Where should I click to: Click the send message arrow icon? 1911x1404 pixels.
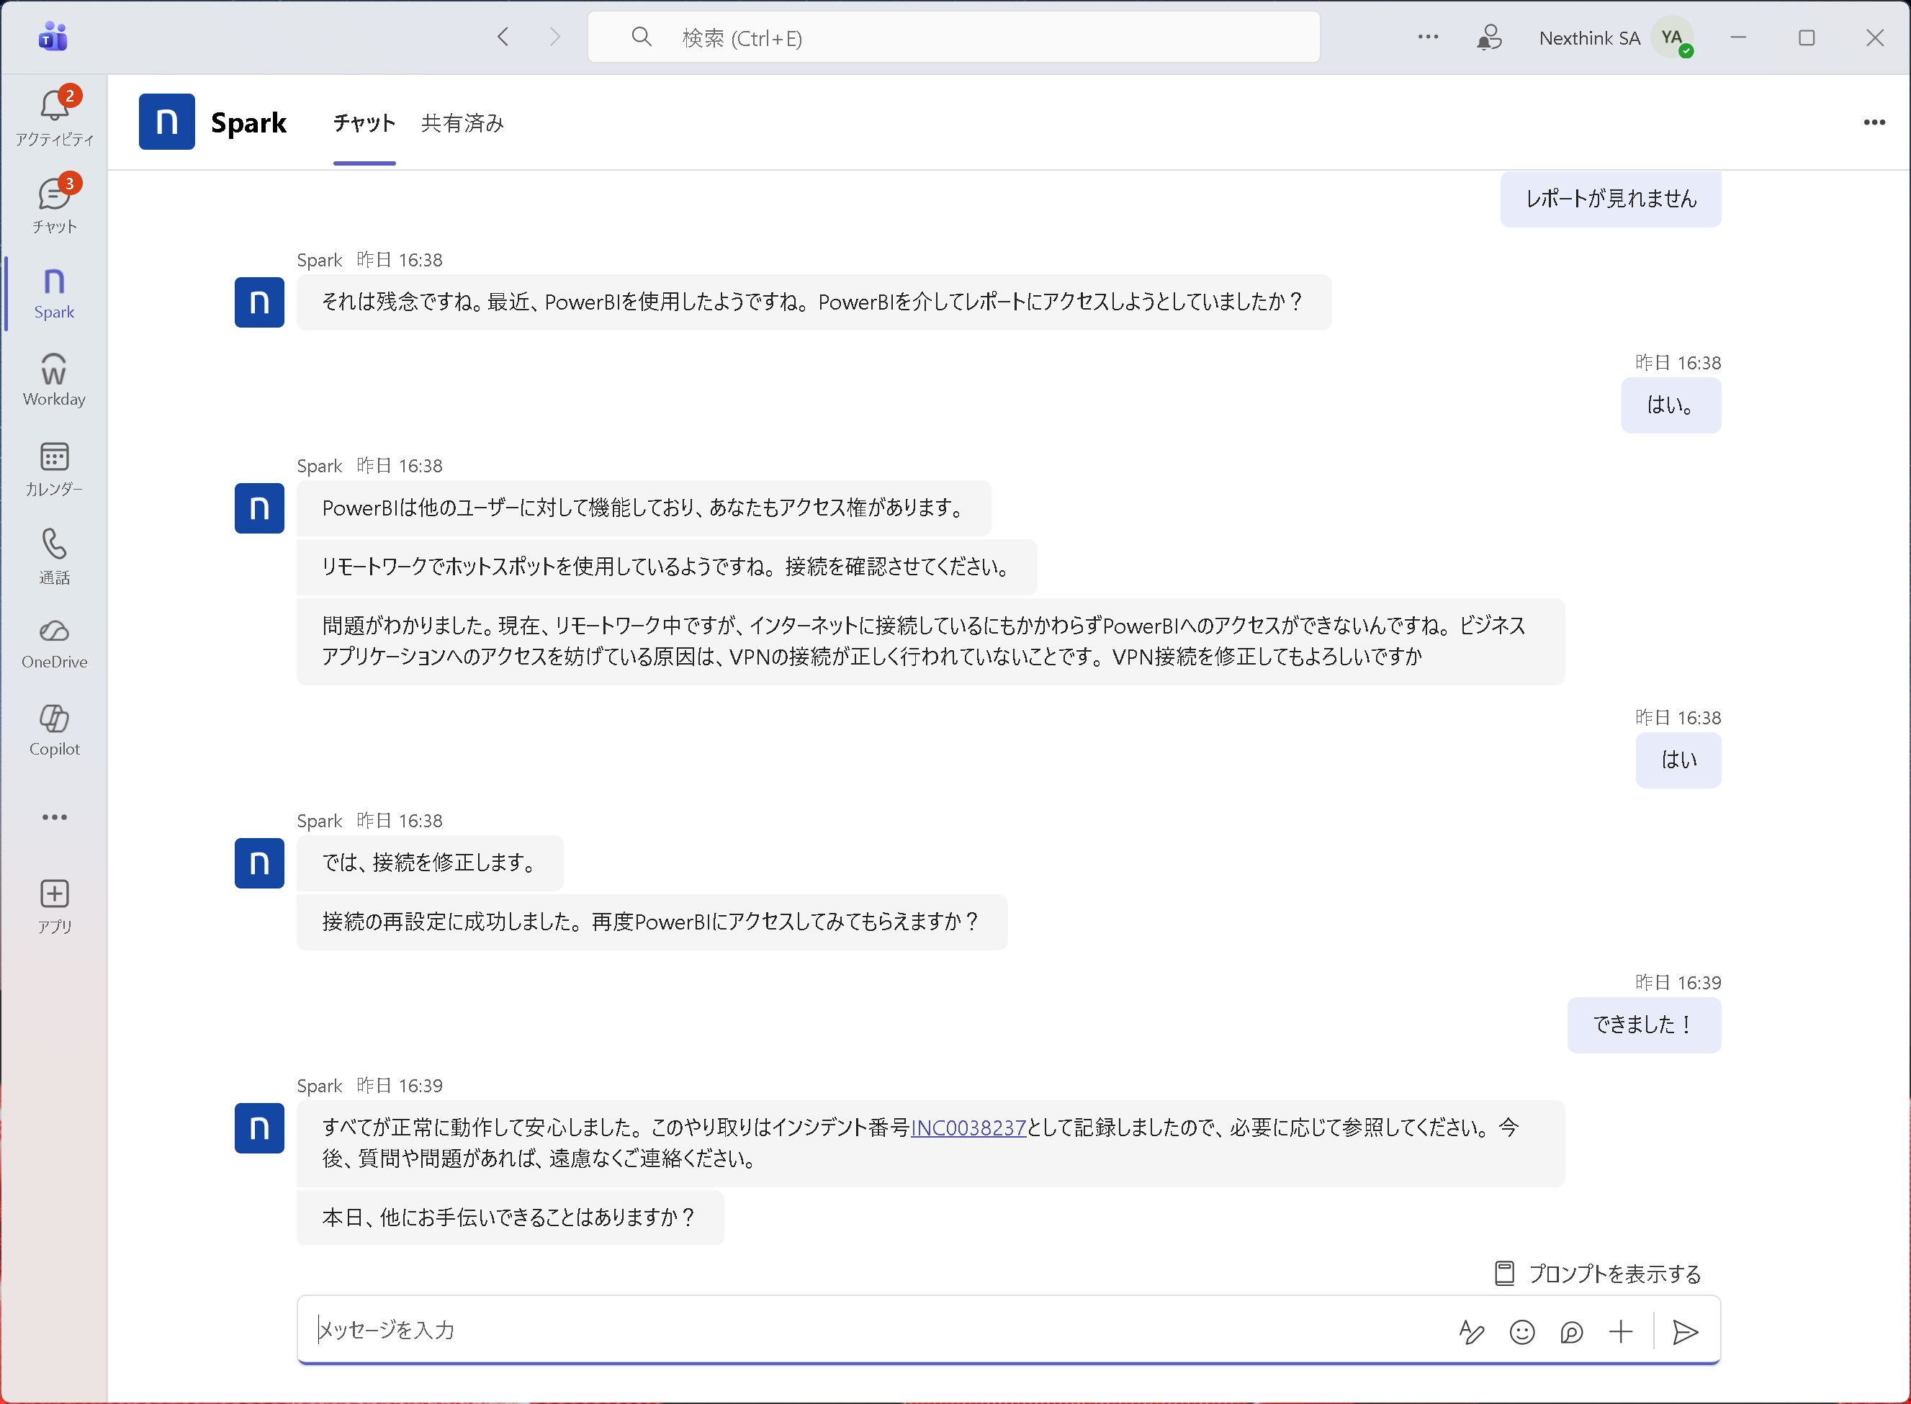1684,1332
